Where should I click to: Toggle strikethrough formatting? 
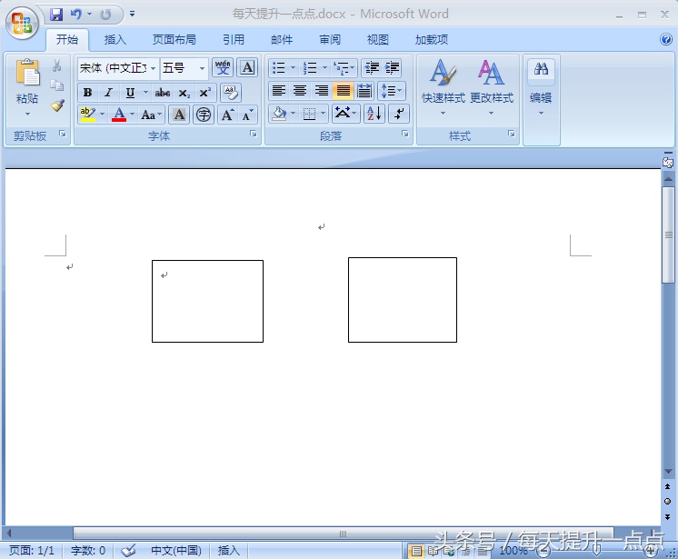pyautogui.click(x=163, y=93)
